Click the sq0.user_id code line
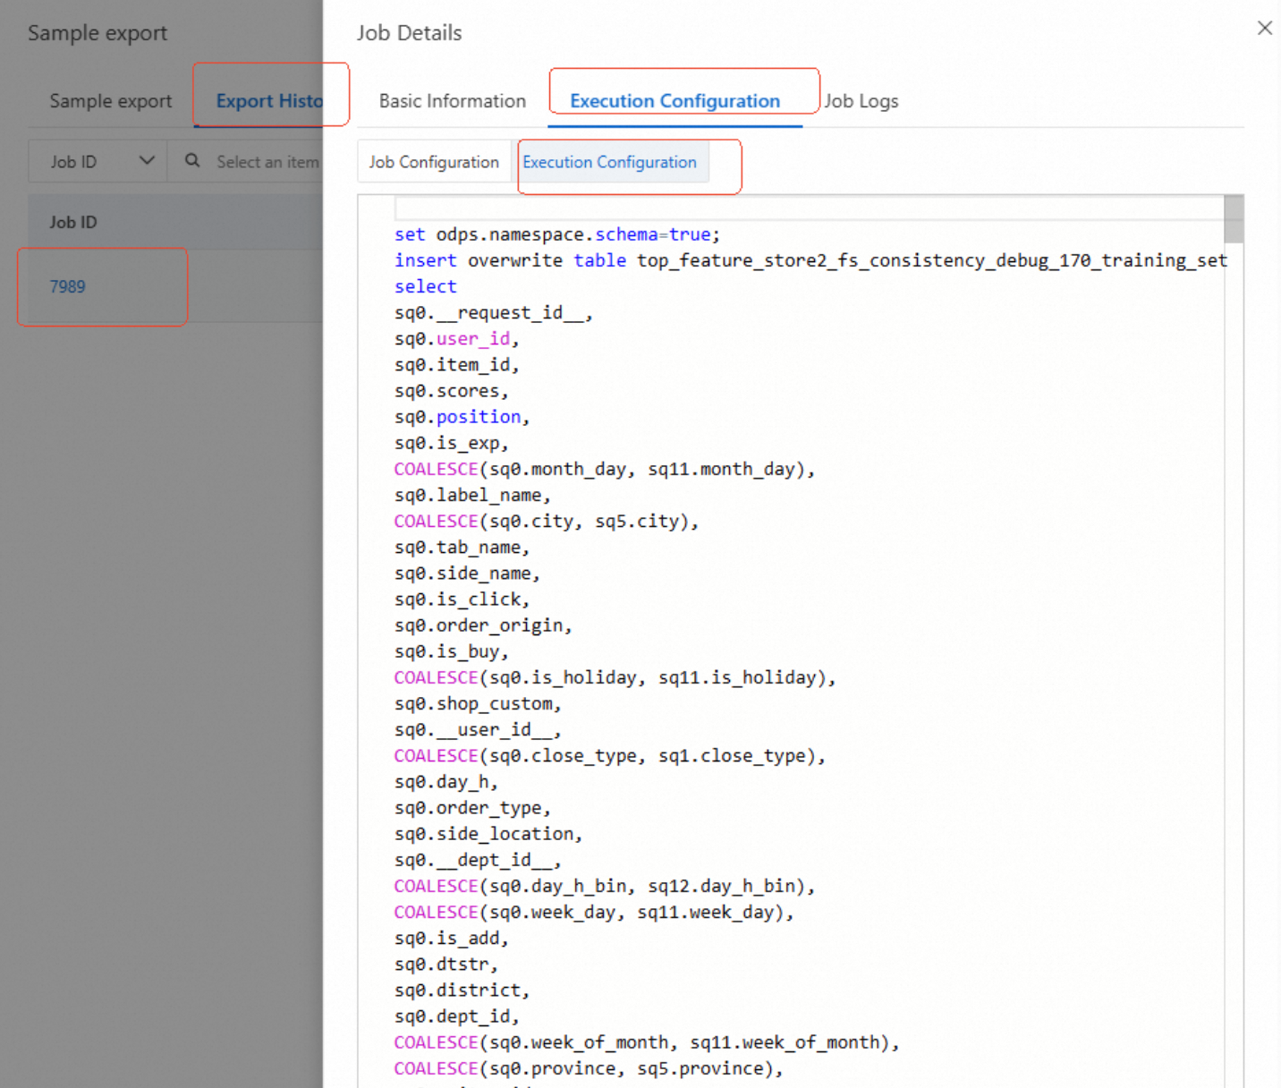The image size is (1281, 1088). tap(456, 338)
